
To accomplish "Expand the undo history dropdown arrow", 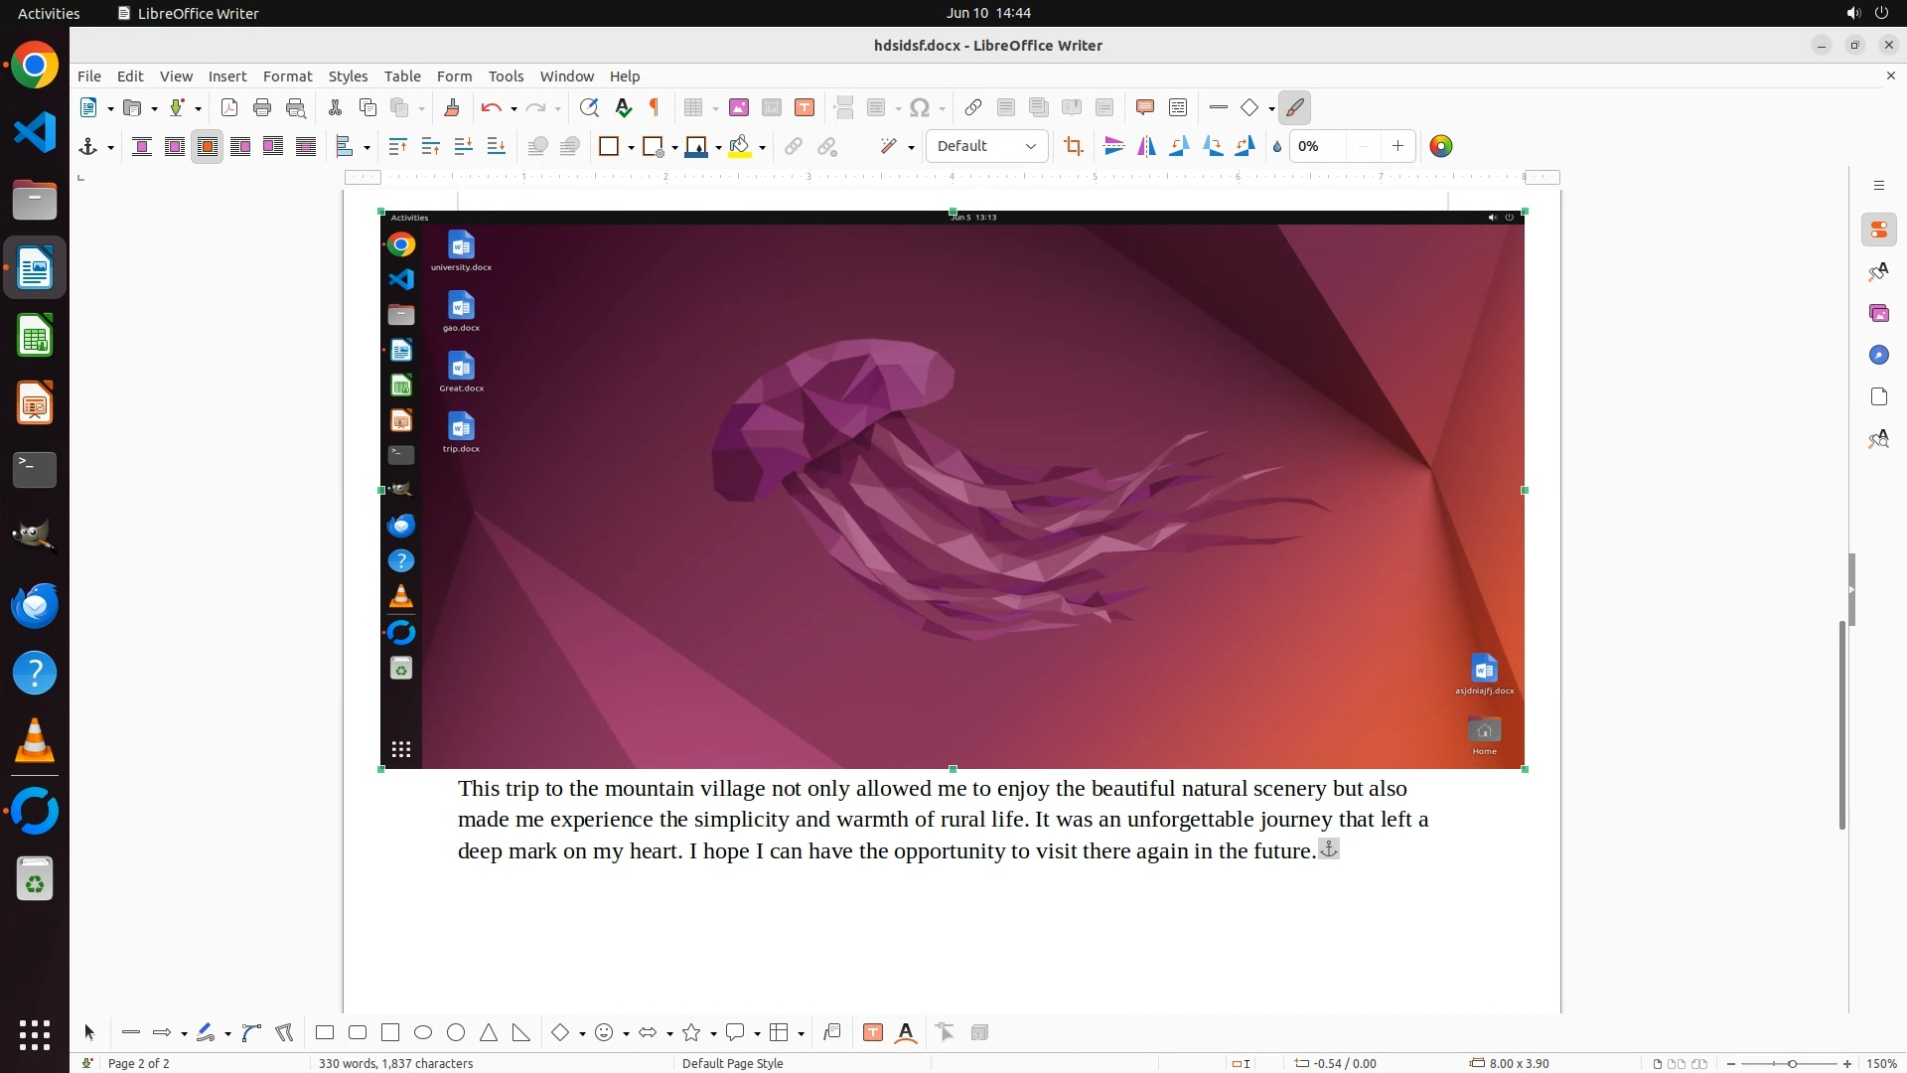I will [x=513, y=109].
